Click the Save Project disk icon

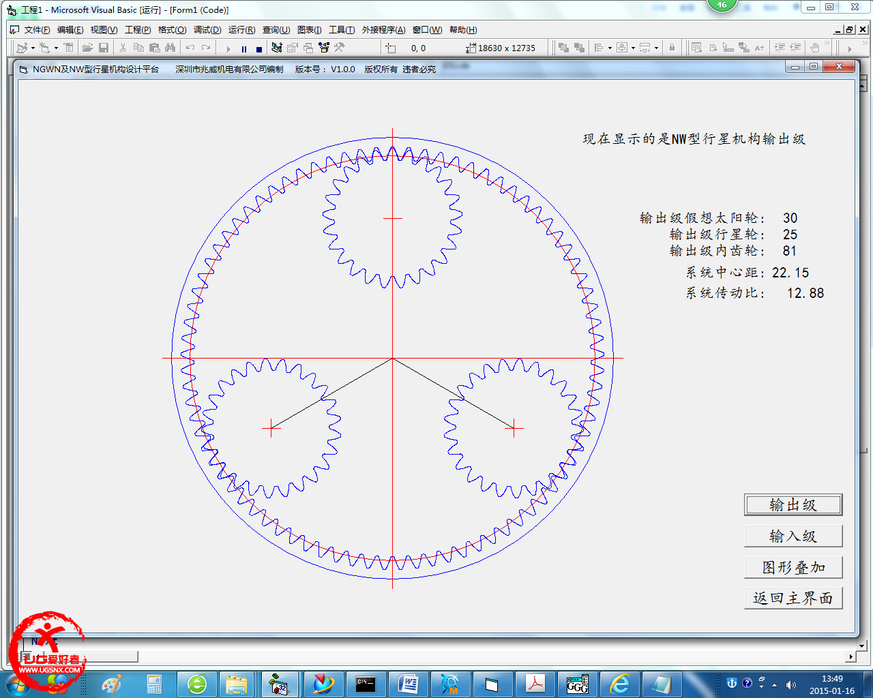coord(104,48)
